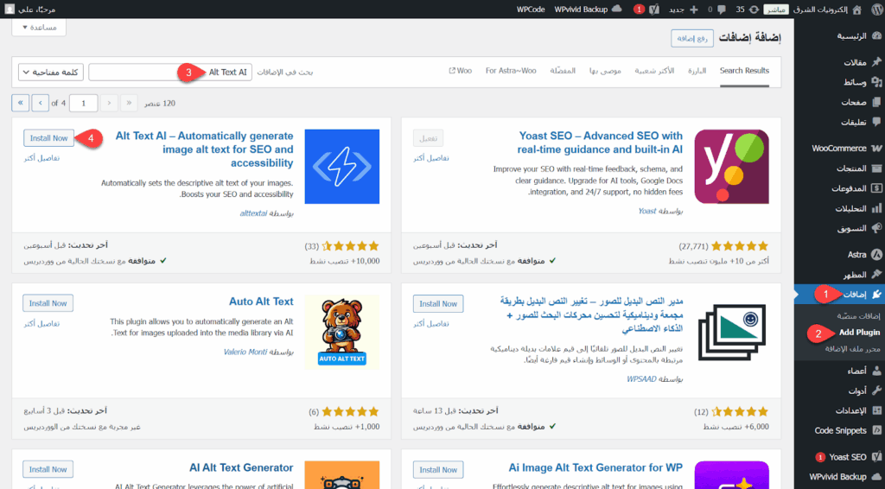Open the For Astra~Woo tab
This screenshot has width=885, height=489.
511,71
